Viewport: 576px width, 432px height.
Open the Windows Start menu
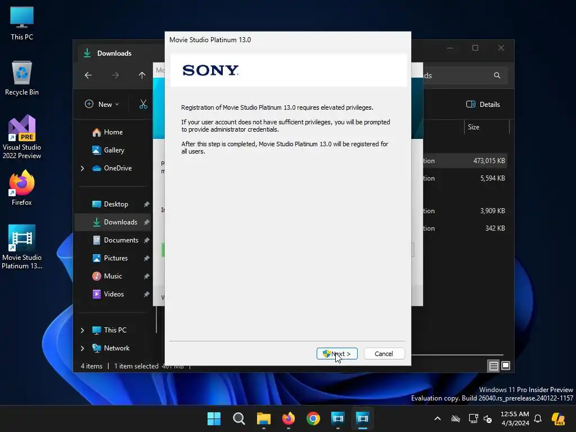tap(214, 418)
